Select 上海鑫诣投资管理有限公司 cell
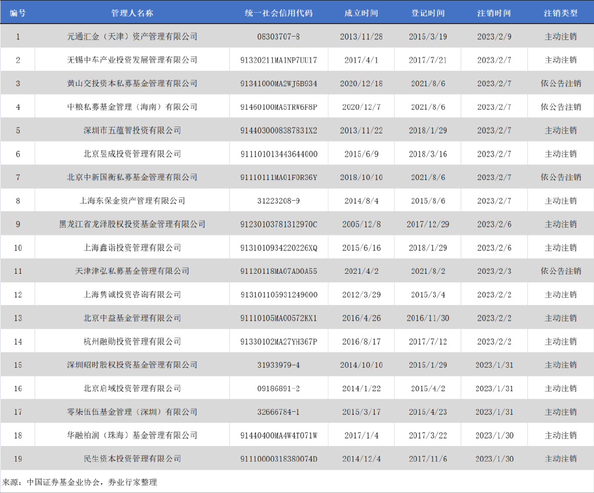The height and width of the screenshot is (493, 594). pyautogui.click(x=132, y=248)
